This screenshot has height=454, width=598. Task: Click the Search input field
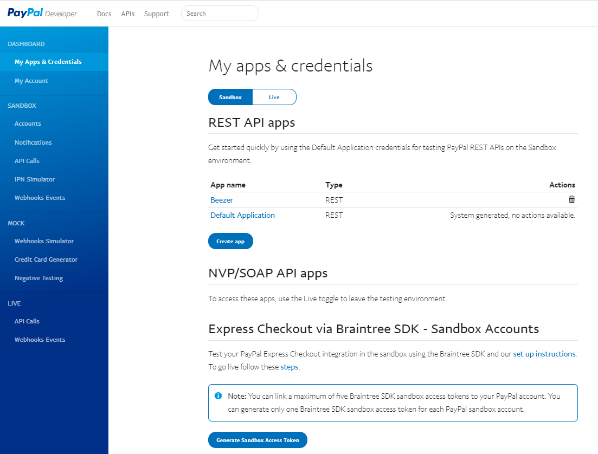pyautogui.click(x=220, y=14)
